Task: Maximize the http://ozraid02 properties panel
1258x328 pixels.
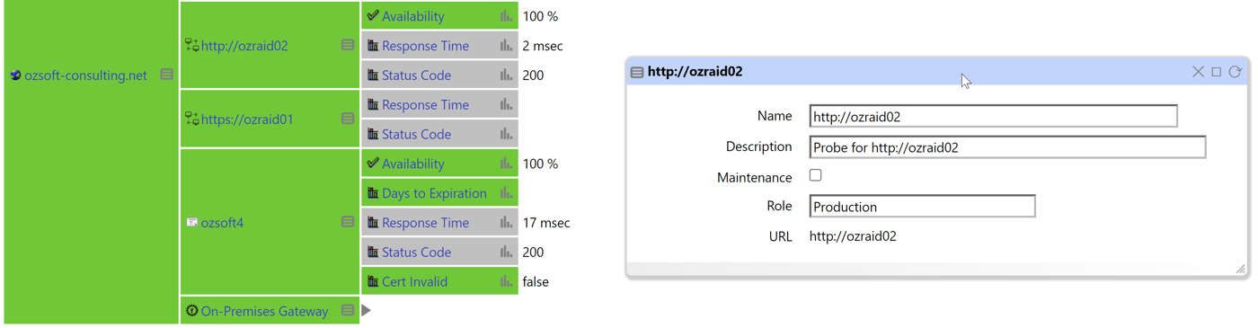Action: [x=1217, y=71]
